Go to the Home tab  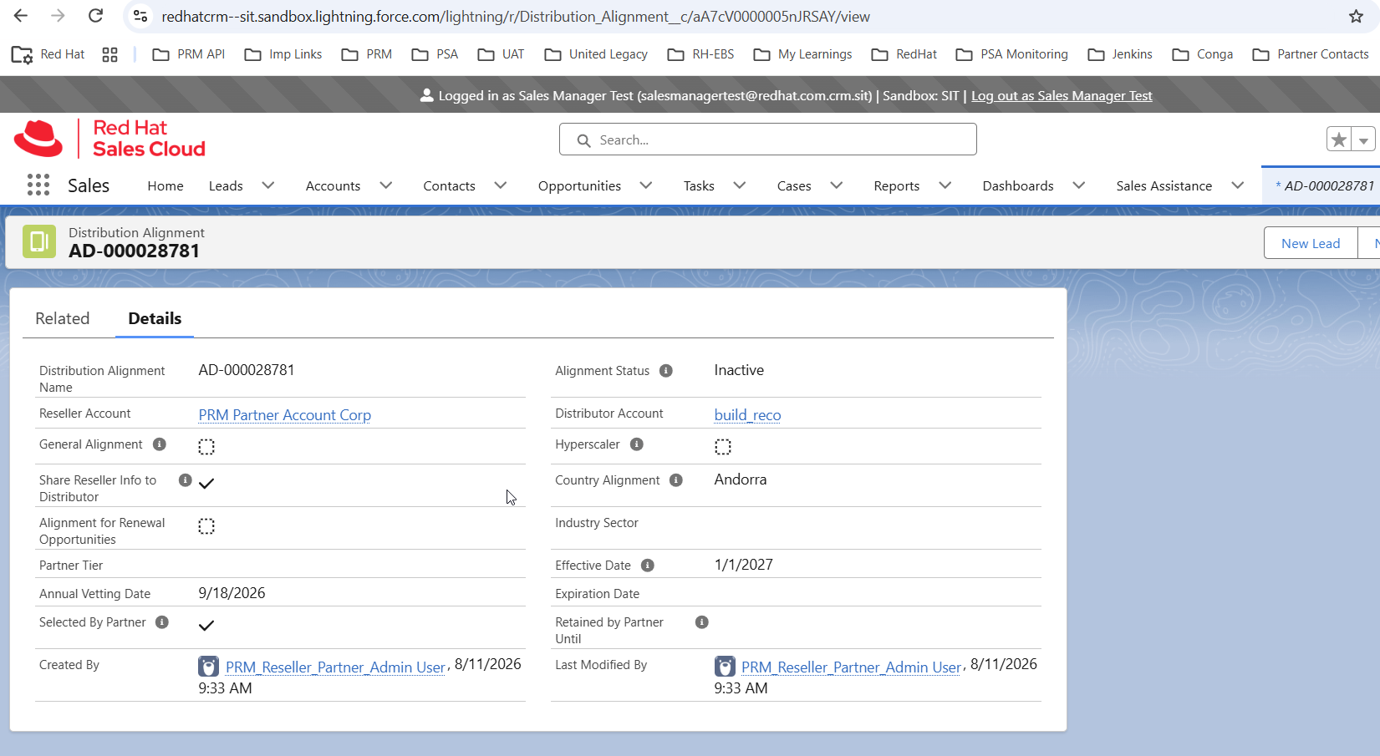(165, 185)
